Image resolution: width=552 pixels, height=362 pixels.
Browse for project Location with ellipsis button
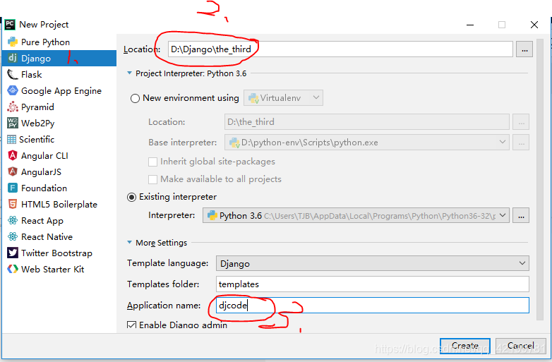point(524,49)
